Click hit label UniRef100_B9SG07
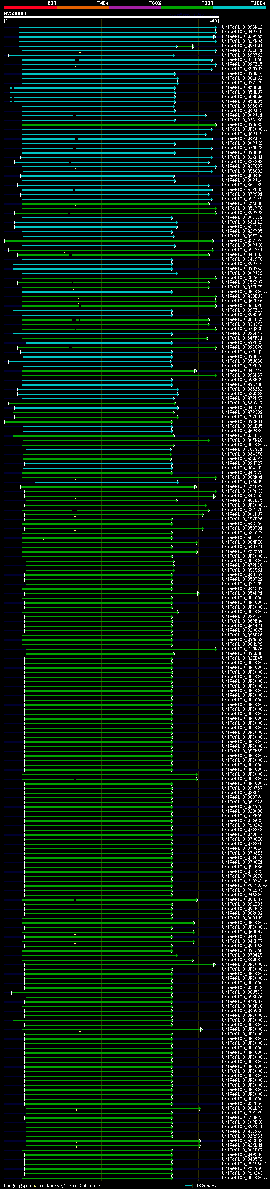The height and width of the screenshot is (1189, 270). 242,106
